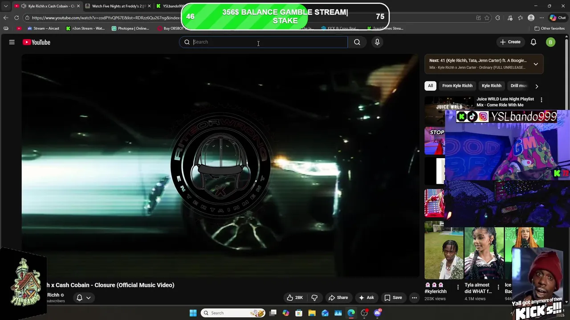Screen dimensions: 570x320
Task: Open Microsoft Store from the taskbar
Action: [299, 313]
